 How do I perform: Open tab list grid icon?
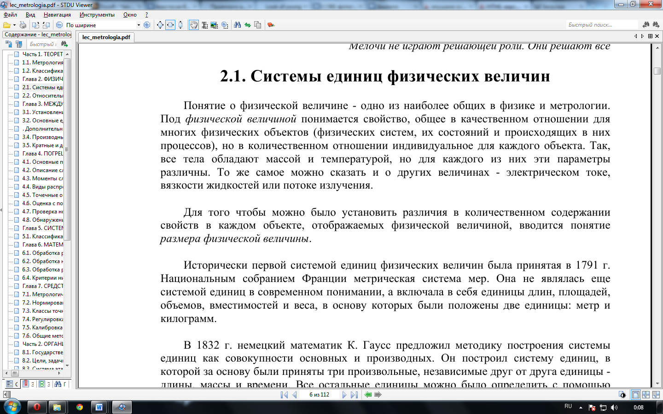[x=650, y=36]
